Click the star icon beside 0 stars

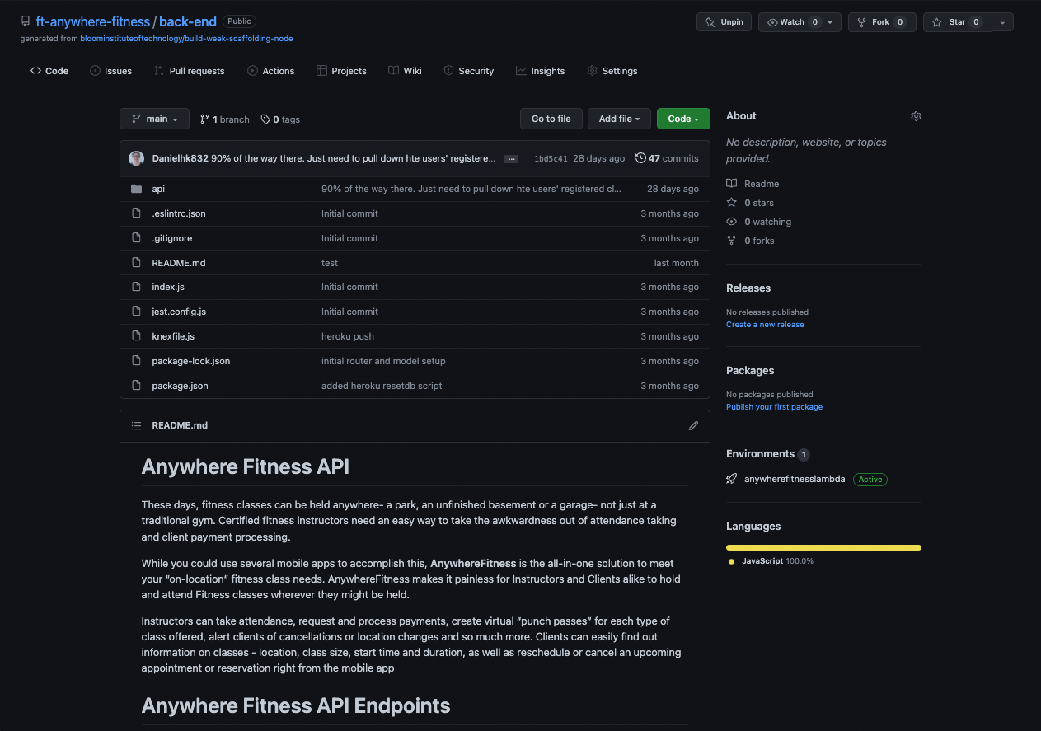tap(732, 203)
